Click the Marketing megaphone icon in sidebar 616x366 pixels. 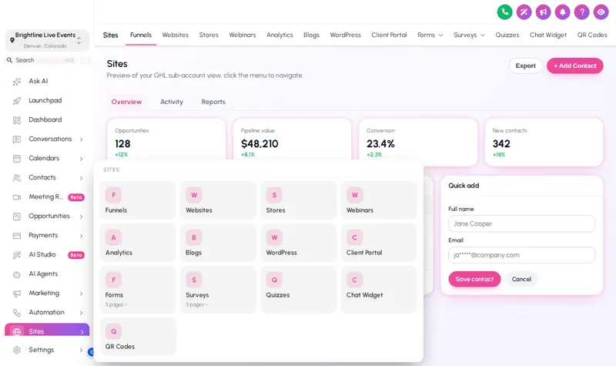tap(17, 294)
